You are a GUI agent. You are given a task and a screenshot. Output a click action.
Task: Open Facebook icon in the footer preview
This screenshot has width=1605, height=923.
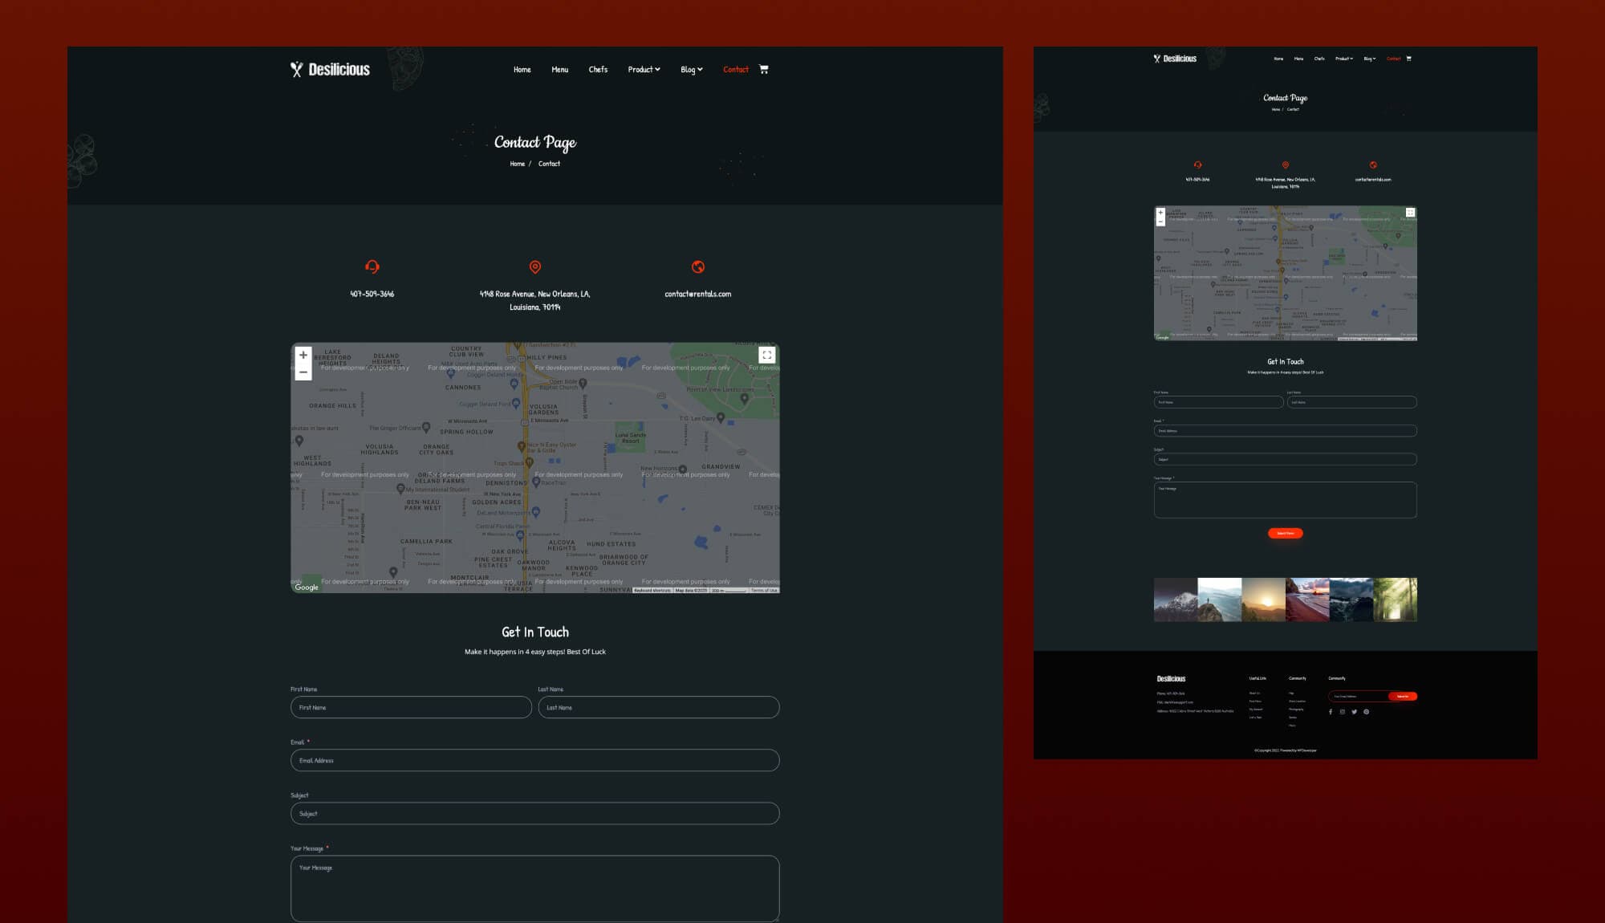coord(1331,712)
